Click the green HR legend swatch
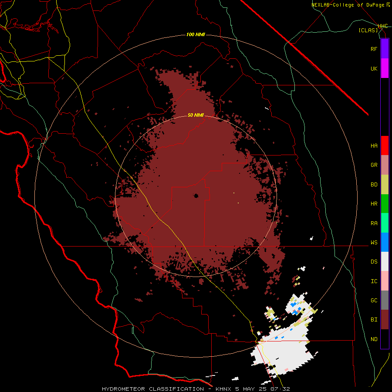 (385, 204)
